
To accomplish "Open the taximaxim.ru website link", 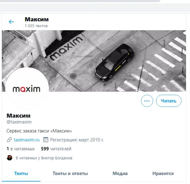I will tap(27, 140).
